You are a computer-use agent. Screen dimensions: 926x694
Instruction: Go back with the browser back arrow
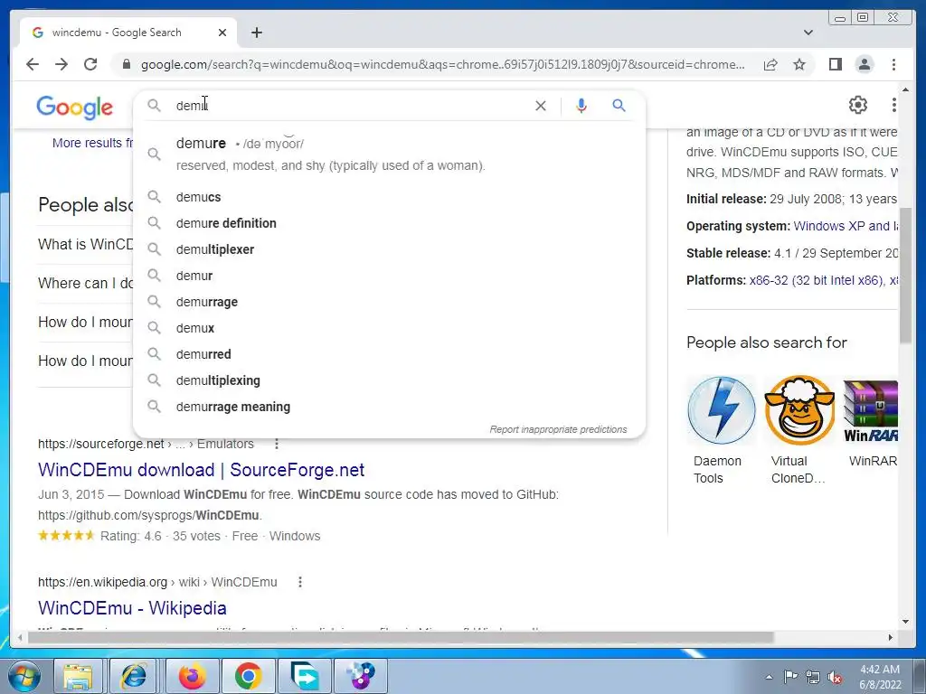click(x=33, y=64)
